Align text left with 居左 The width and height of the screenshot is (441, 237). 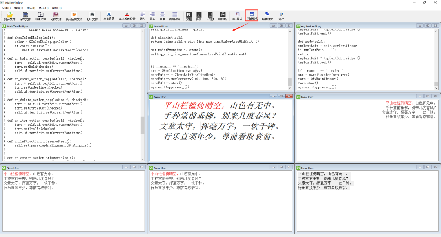tap(143, 16)
